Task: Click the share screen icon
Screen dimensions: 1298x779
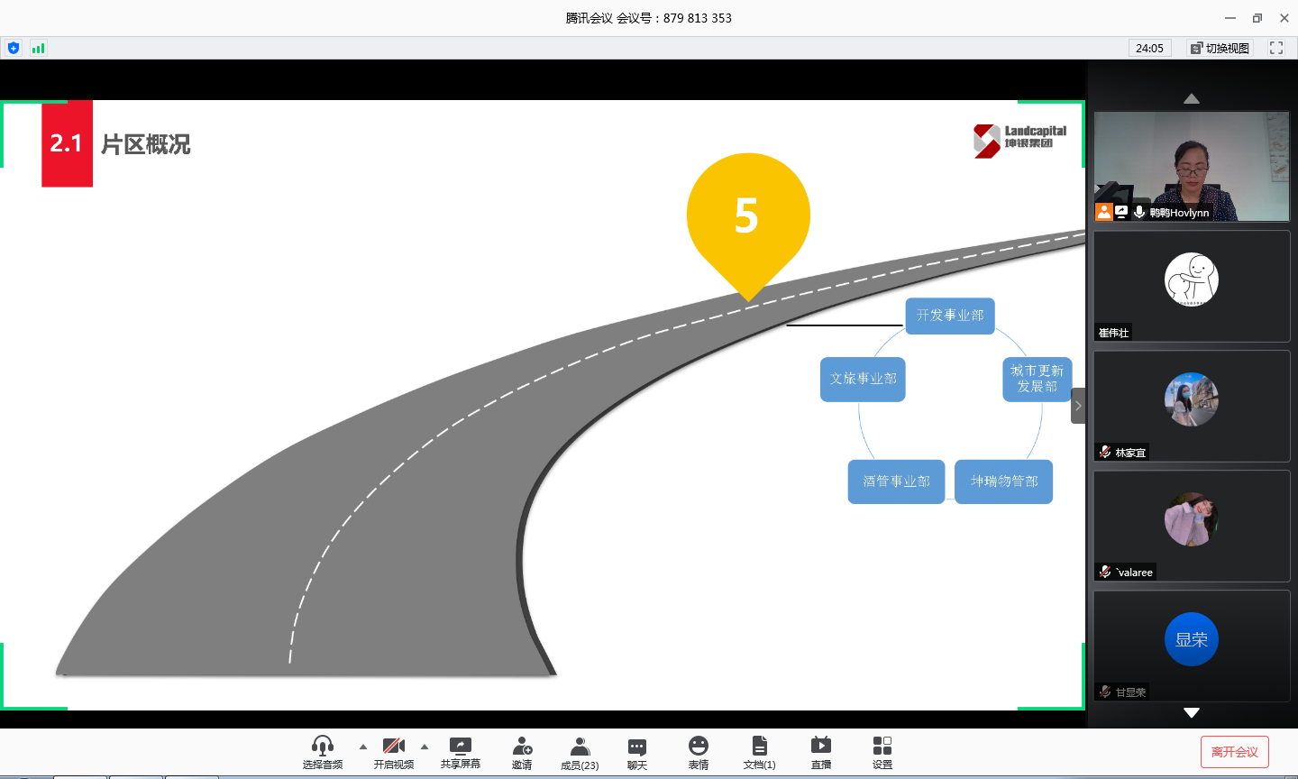Action: pos(460,747)
